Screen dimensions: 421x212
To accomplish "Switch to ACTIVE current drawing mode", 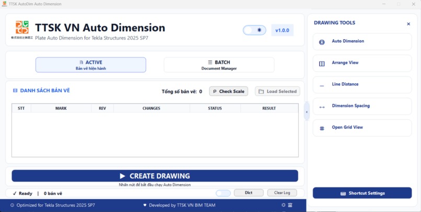I will (x=91, y=65).
